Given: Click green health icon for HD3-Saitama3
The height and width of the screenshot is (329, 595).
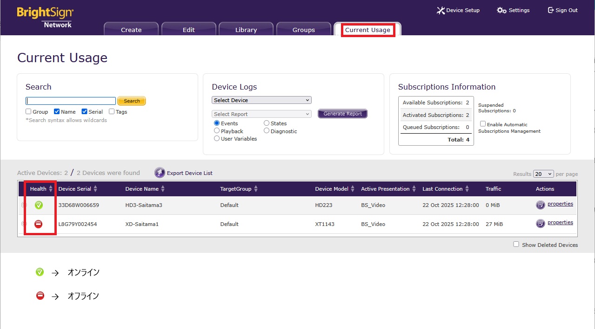Looking at the screenshot, I should click(39, 205).
